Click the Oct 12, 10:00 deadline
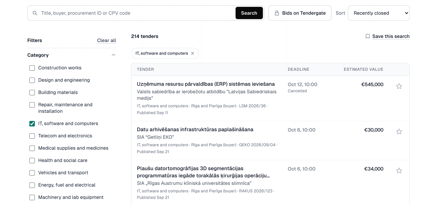 coord(303,84)
